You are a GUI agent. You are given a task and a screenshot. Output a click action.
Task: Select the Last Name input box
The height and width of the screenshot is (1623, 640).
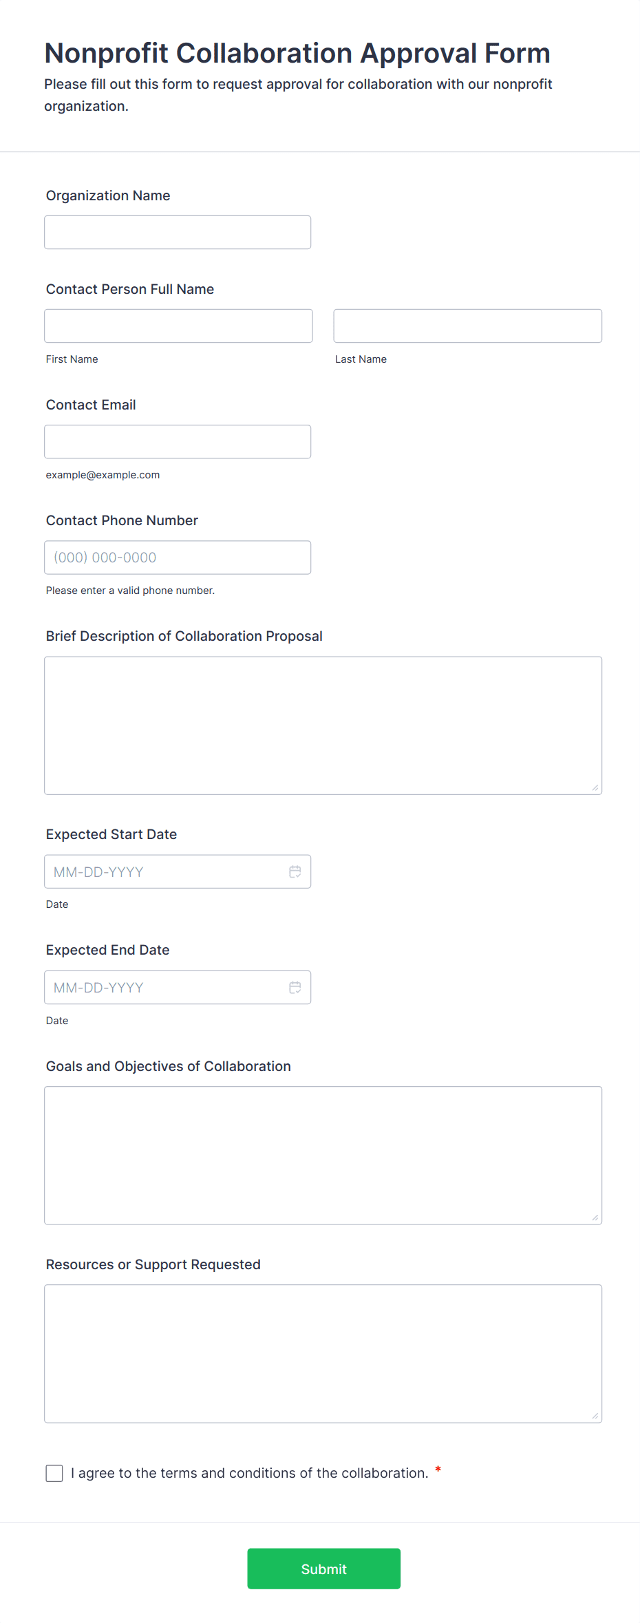pyautogui.click(x=467, y=326)
